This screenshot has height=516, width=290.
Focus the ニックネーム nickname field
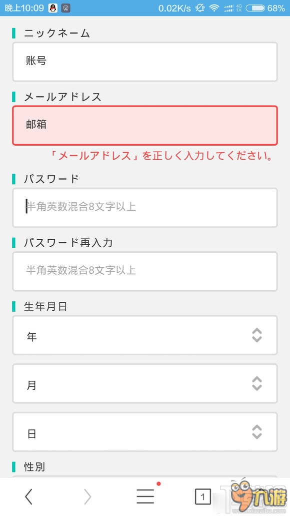pyautogui.click(x=145, y=62)
